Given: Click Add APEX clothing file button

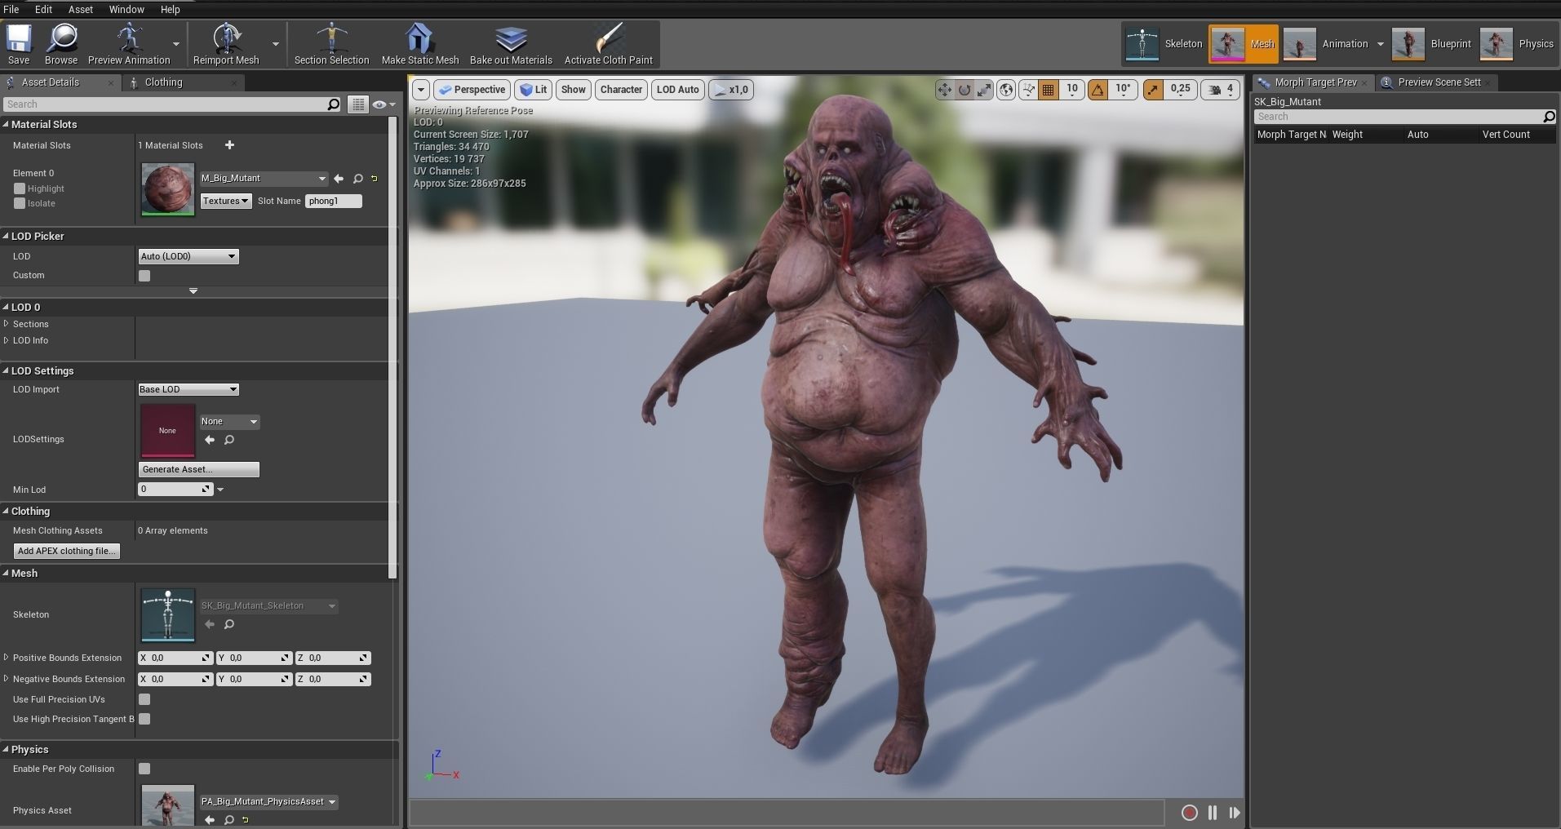Looking at the screenshot, I should tap(67, 552).
